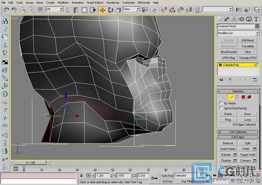262x185 pixels.
Task: Expand the Editable Poly stack entry
Action: click(x=220, y=65)
